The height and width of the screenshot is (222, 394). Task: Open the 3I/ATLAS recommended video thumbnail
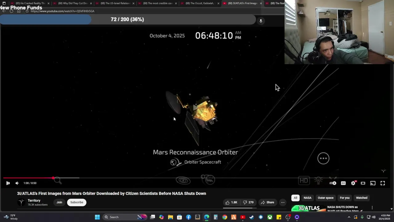click(x=308, y=209)
